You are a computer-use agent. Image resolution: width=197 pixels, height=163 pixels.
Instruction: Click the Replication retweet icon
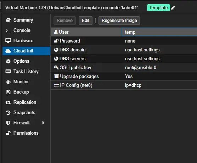[x=8, y=102]
